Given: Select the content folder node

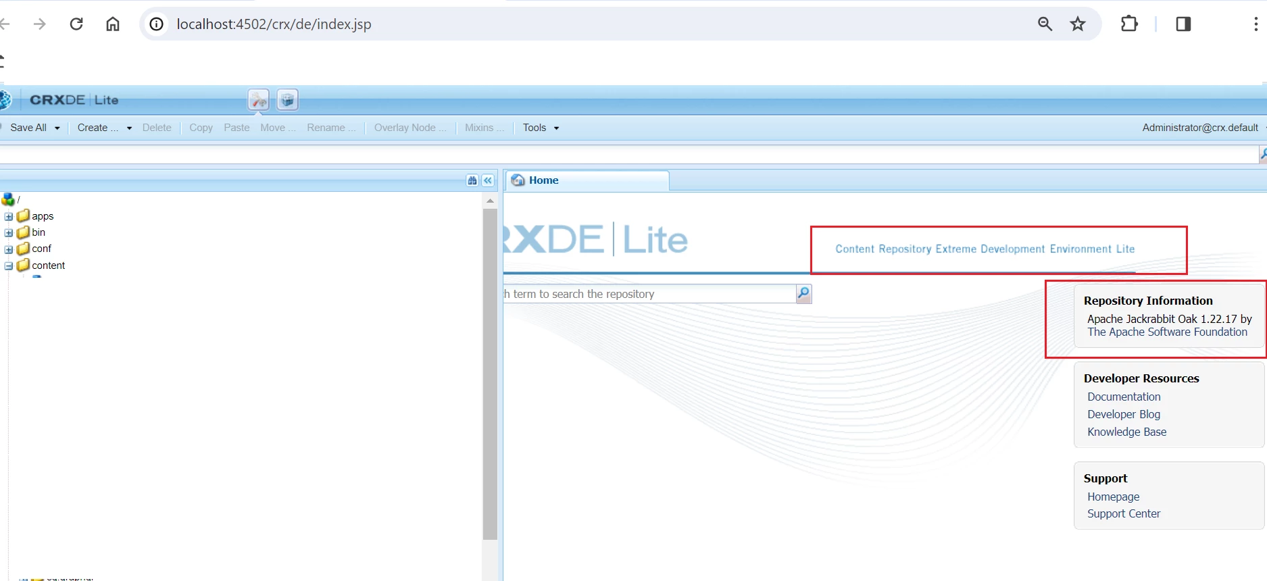Looking at the screenshot, I should coord(49,266).
